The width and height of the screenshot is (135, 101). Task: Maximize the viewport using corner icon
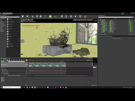(95, 20)
